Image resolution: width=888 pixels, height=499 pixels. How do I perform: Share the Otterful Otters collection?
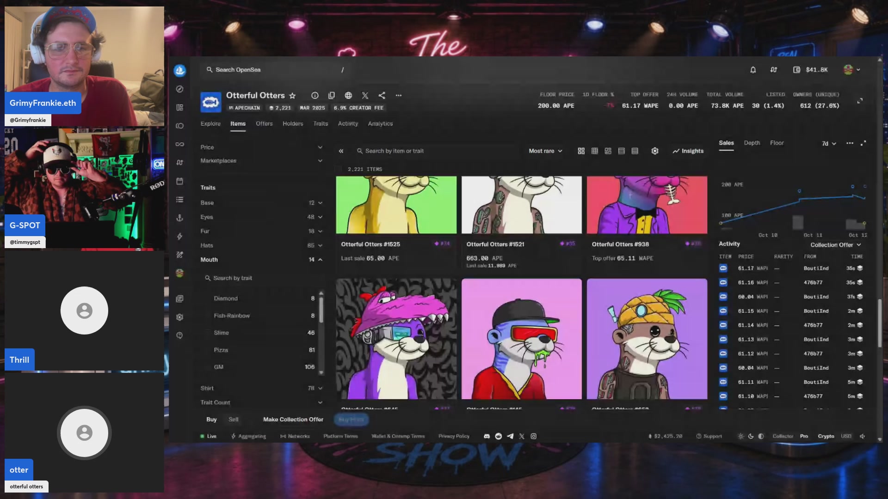pyautogui.click(x=382, y=95)
